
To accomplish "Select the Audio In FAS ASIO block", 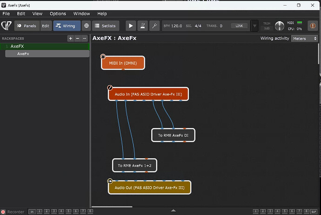I will pyautogui.click(x=148, y=94).
